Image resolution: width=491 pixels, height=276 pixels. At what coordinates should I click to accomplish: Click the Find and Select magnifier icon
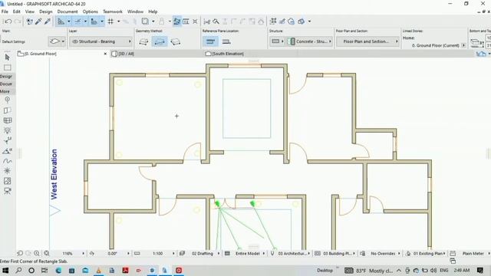[216, 21]
